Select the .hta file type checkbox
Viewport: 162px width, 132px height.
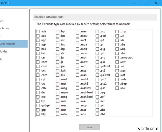[58, 36]
